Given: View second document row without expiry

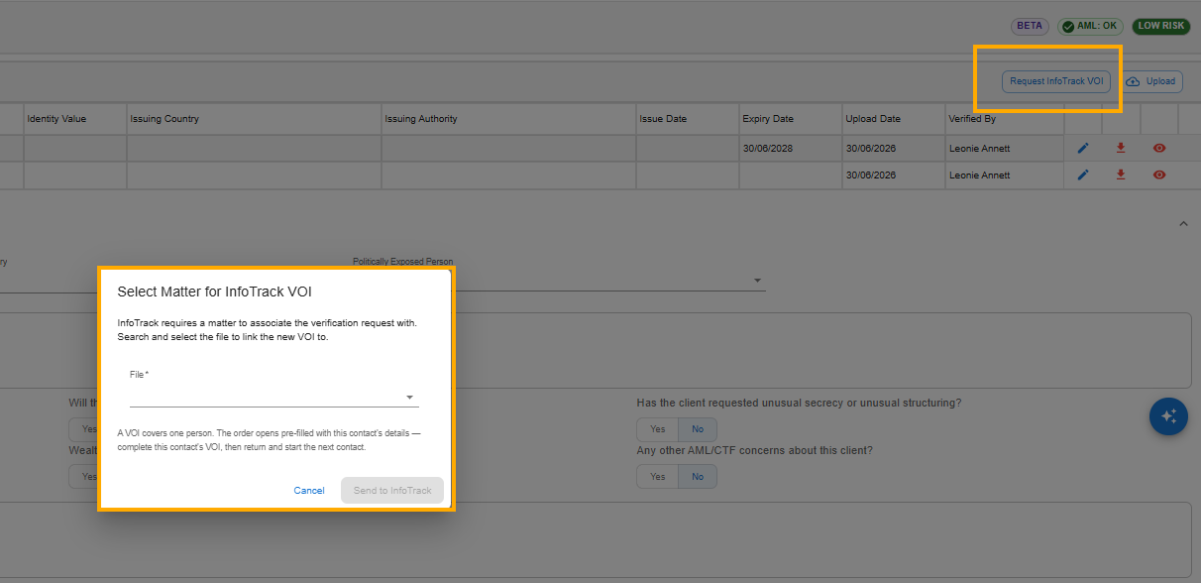Looking at the screenshot, I should pyautogui.click(x=1159, y=175).
